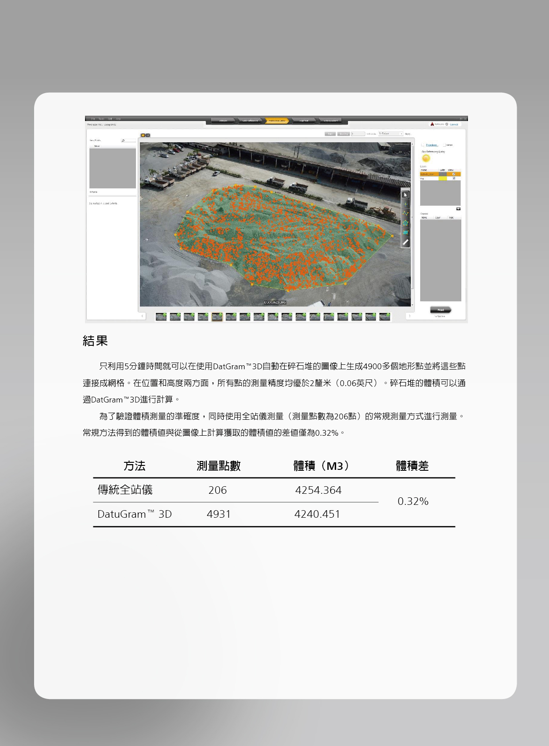Select the first thumbnail in the image strip
This screenshot has width=549, height=746.
[161, 316]
